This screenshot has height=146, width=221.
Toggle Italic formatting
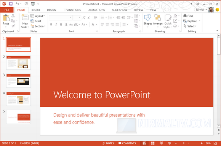(56, 24)
